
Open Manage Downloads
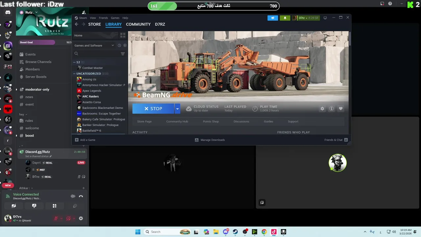(x=210, y=140)
